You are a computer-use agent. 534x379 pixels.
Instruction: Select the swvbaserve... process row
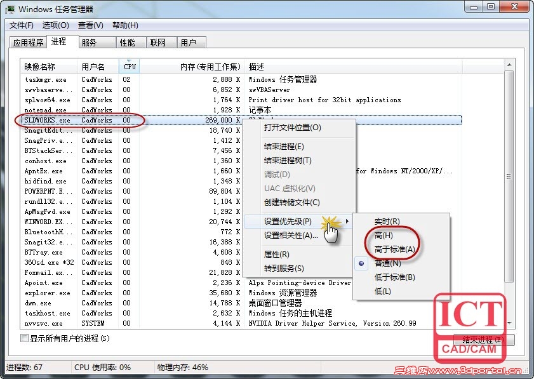(241, 90)
